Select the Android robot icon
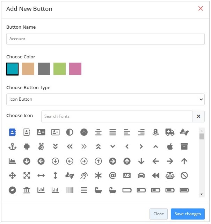This screenshot has width=211, height=224. tap(27, 146)
